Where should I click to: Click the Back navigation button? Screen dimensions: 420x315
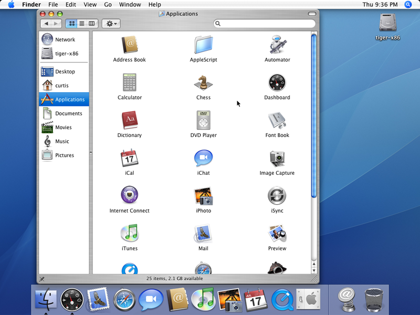[x=47, y=24]
